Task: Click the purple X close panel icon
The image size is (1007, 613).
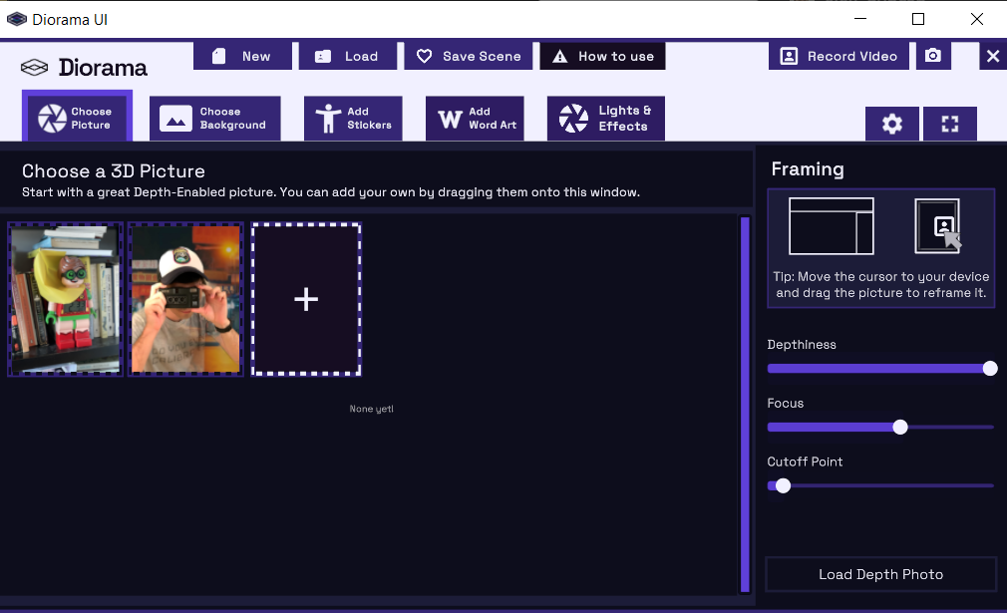Action: point(992,56)
